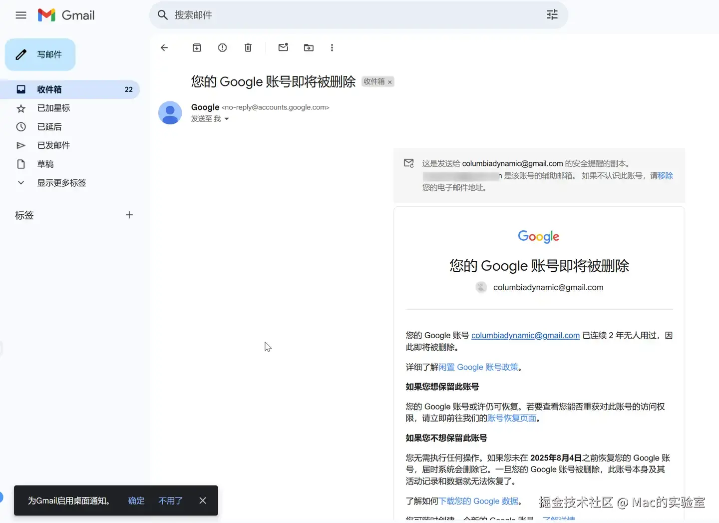Open columbiadynamic@gmail.com link in body
The width and height of the screenshot is (719, 523).
(x=525, y=335)
